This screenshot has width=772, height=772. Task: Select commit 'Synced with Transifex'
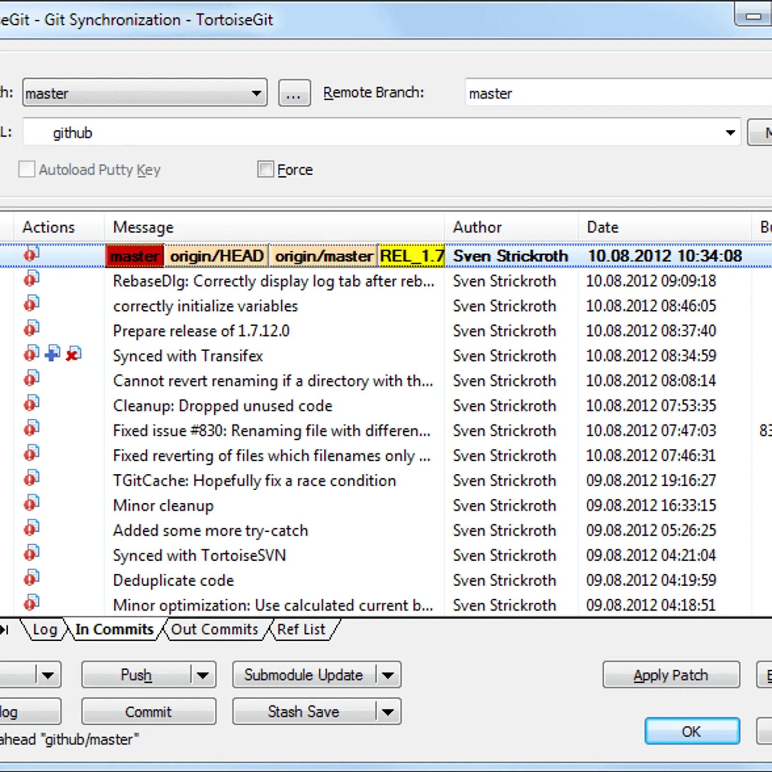click(188, 356)
